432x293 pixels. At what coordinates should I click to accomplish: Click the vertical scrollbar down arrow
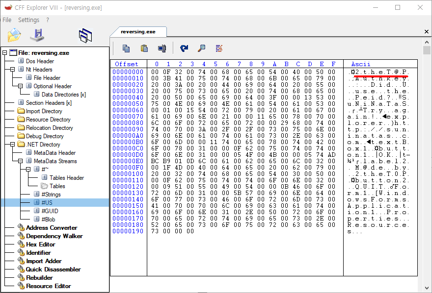(427, 288)
